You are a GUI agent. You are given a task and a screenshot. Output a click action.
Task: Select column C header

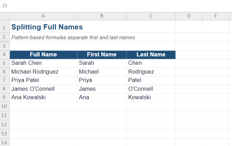pyautogui.click(x=151, y=16)
